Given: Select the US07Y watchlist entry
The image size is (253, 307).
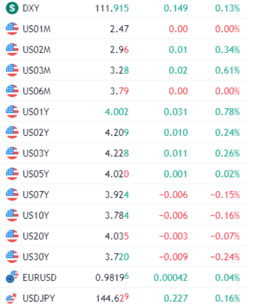Looking at the screenshot, I should (x=123, y=194).
